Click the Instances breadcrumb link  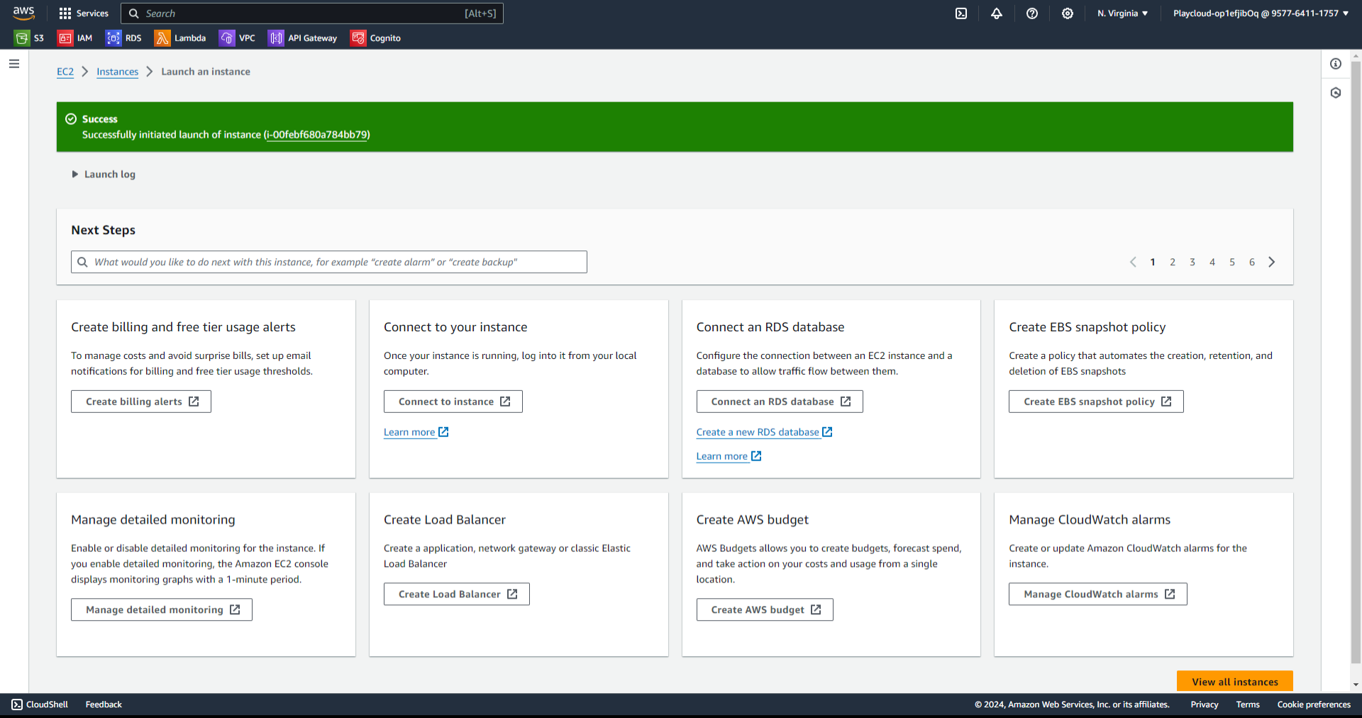(x=118, y=72)
